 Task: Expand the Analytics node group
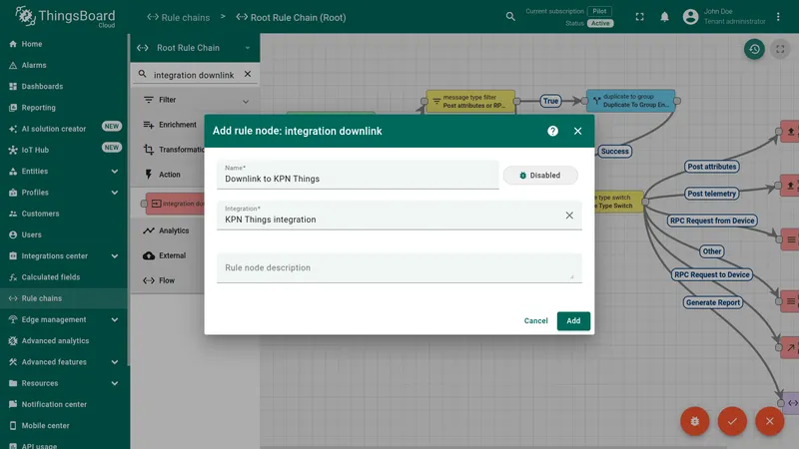[x=173, y=230]
